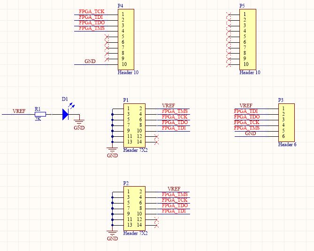Select the FPGA_TMS net label at P3
Screen dimensions: 314x251
click(247, 128)
